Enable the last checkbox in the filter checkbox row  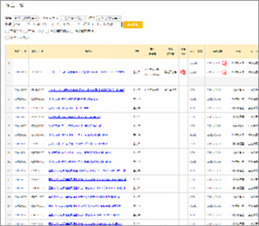(x=72, y=31)
